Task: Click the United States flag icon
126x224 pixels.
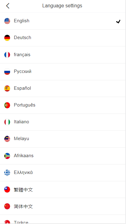Action: coord(7,21)
